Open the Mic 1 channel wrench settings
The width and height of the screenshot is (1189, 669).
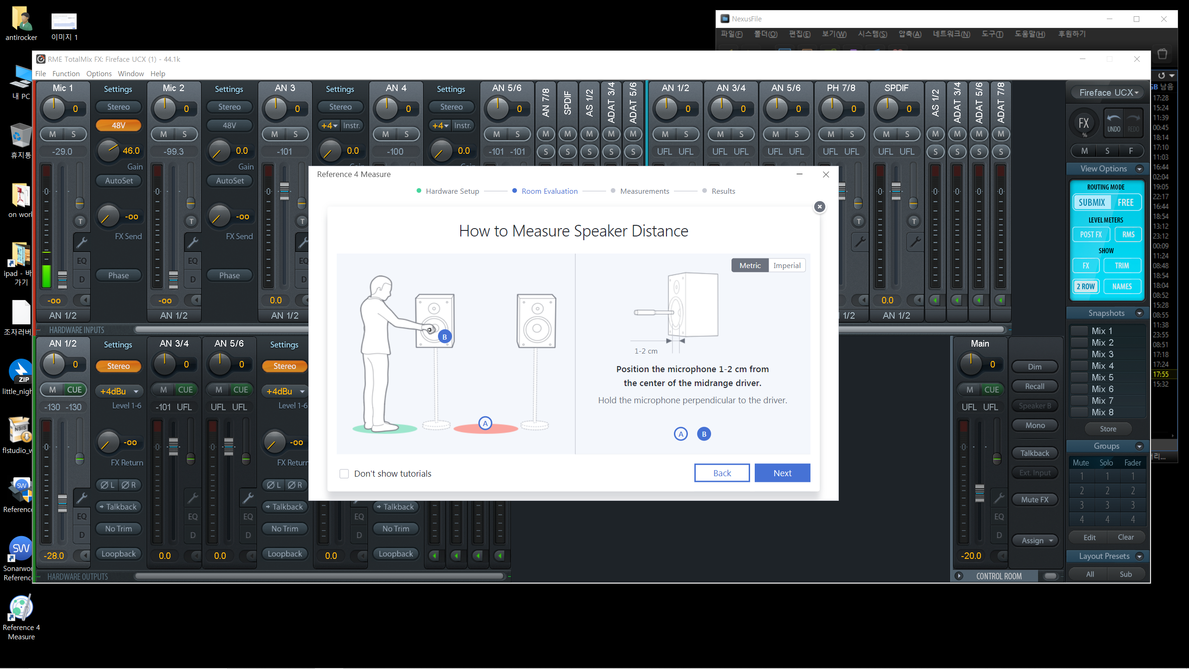pyautogui.click(x=82, y=242)
